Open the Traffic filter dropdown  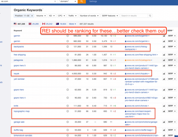coord(72,16)
